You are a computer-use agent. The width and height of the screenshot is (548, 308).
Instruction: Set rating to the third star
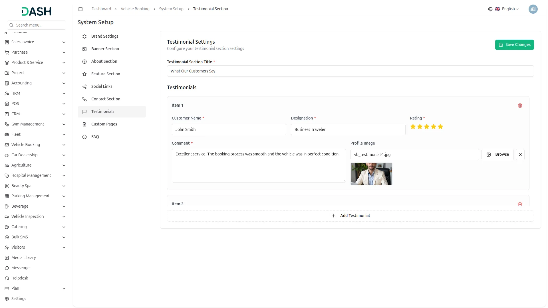(x=426, y=127)
